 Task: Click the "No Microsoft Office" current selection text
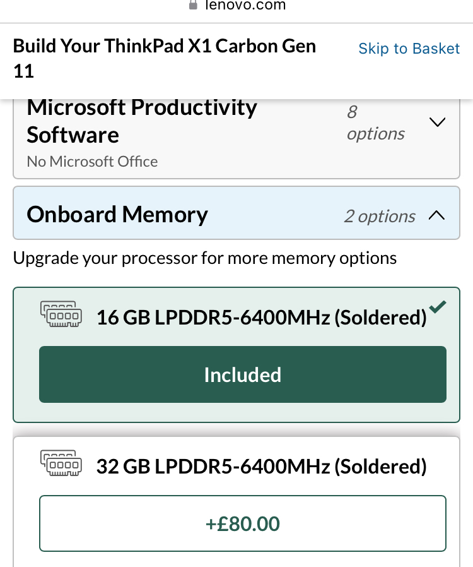pos(92,162)
